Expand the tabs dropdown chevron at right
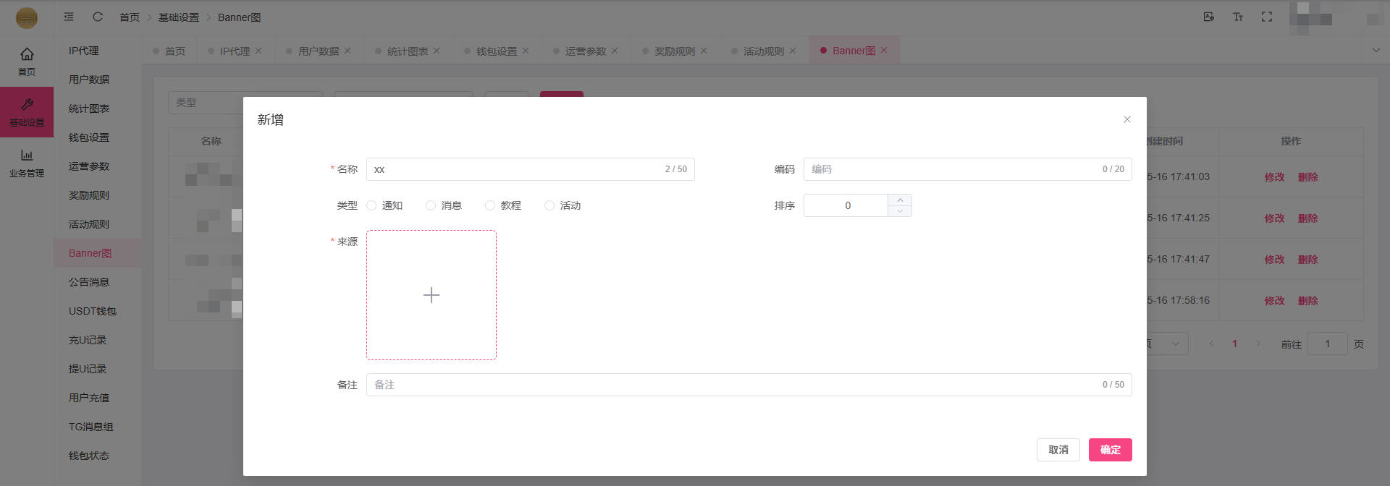This screenshot has width=1390, height=486. (1376, 50)
